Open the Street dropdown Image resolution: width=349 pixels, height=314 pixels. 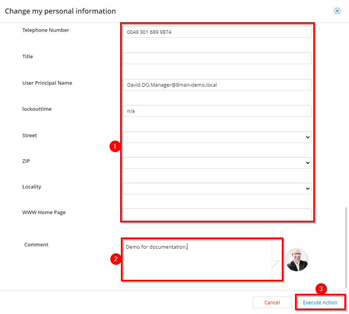point(218,137)
